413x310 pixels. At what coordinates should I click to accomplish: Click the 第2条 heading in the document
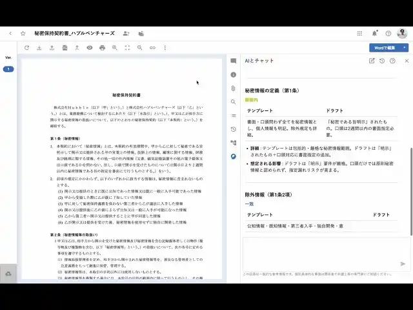click(74, 234)
